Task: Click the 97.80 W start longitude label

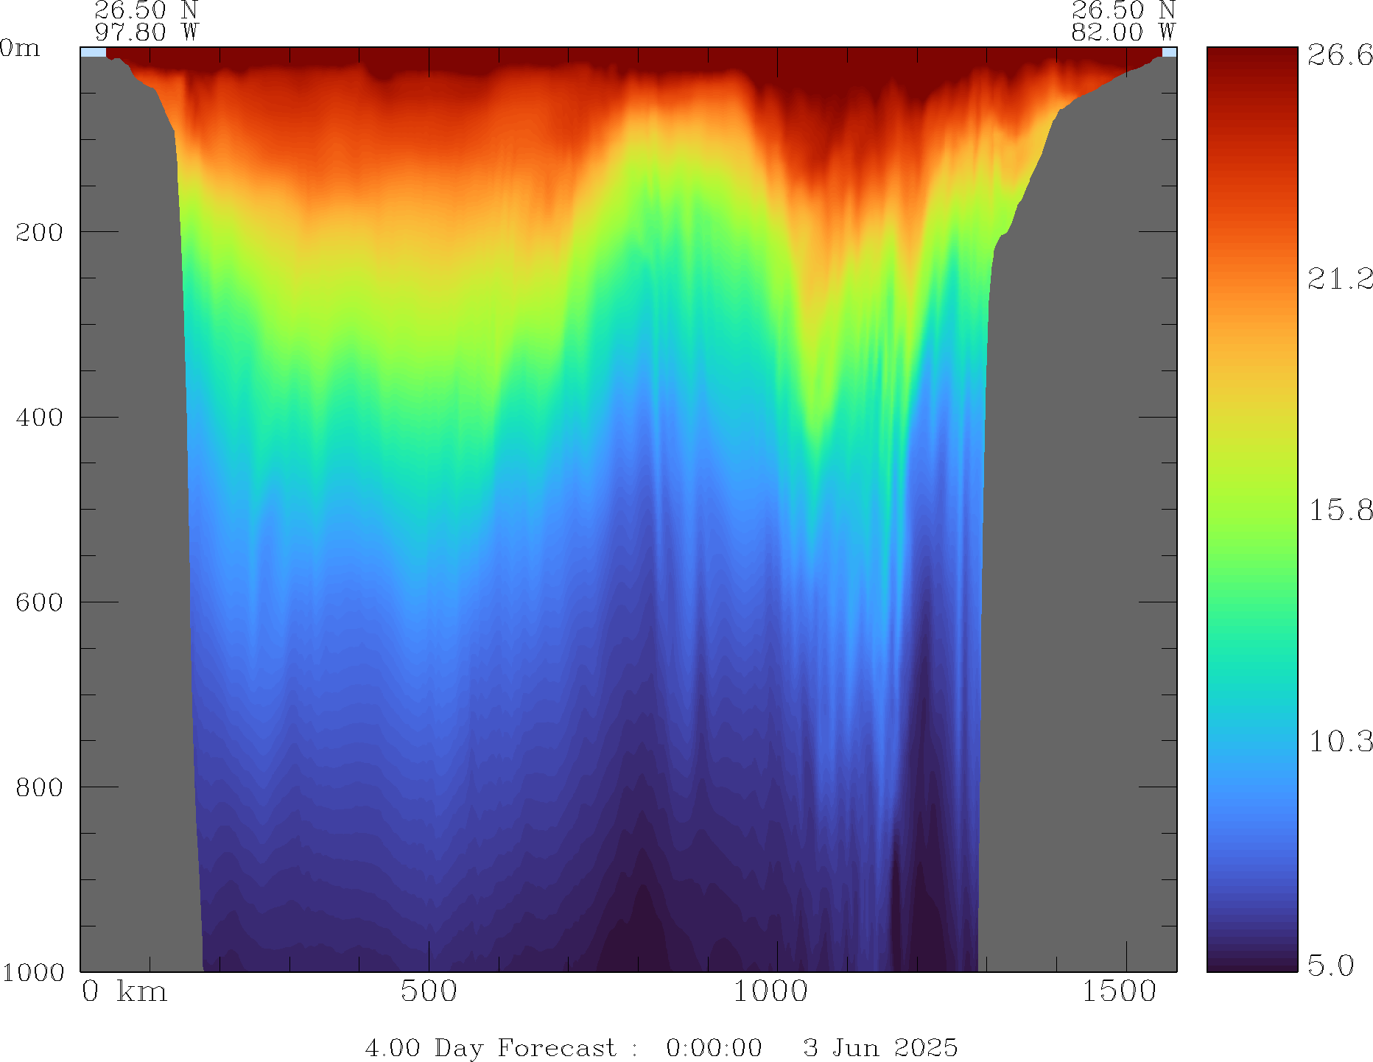Action: click(x=147, y=32)
